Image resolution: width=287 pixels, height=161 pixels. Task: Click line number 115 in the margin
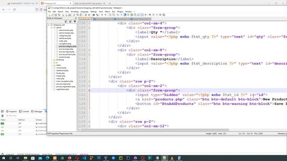coord(82,64)
